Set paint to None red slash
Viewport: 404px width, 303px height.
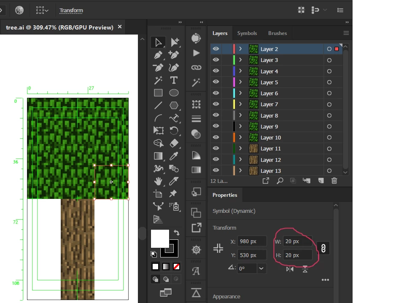177,267
